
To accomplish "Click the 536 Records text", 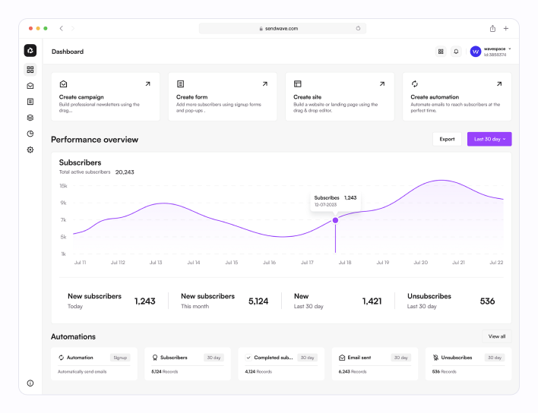I will [445, 371].
